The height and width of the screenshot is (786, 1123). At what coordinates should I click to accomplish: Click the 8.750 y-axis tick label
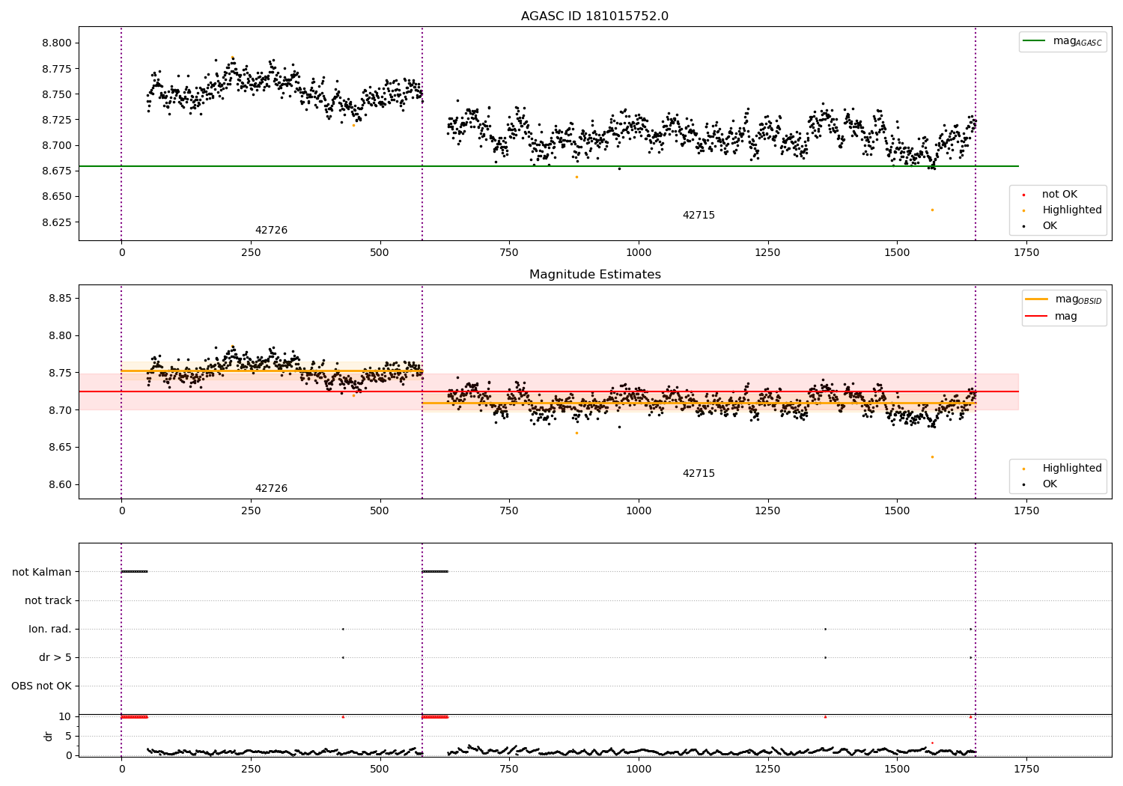pyautogui.click(x=57, y=95)
